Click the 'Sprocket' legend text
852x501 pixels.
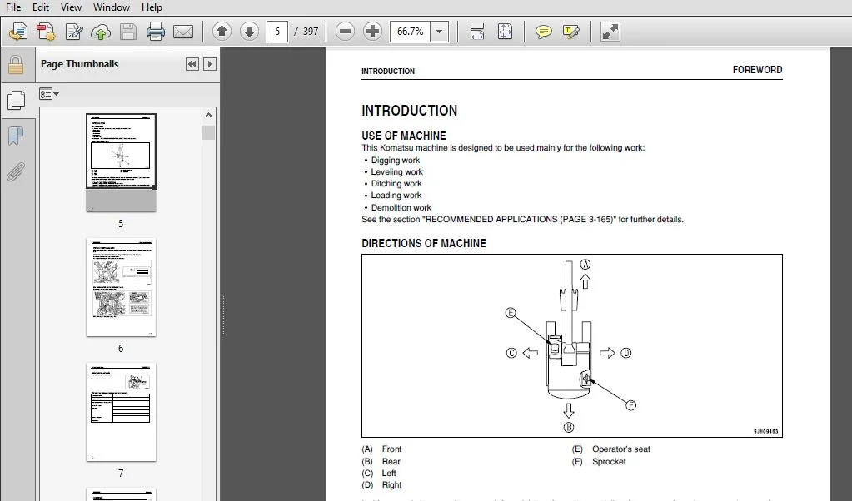pos(609,461)
